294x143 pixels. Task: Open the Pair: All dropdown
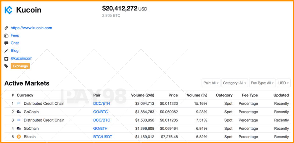[211, 83]
